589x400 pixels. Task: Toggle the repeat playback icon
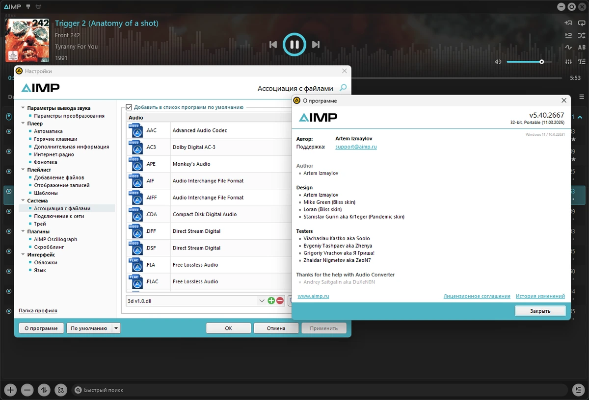[582, 23]
